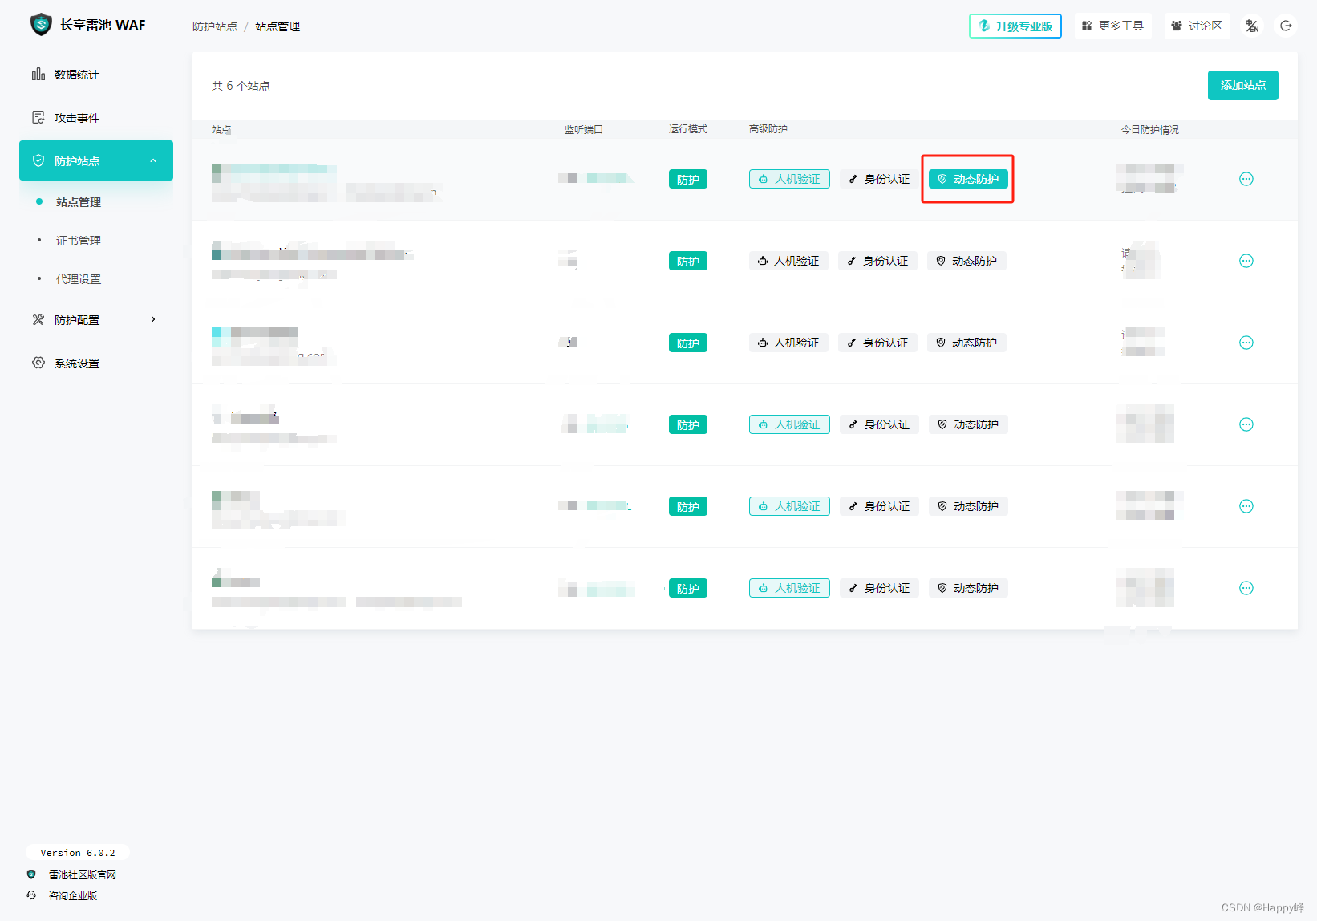Open more options for the fourth site
The width and height of the screenshot is (1317, 921).
click(1246, 424)
